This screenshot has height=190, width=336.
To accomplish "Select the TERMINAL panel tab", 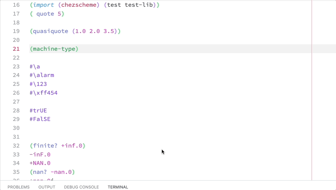I will (118, 187).
